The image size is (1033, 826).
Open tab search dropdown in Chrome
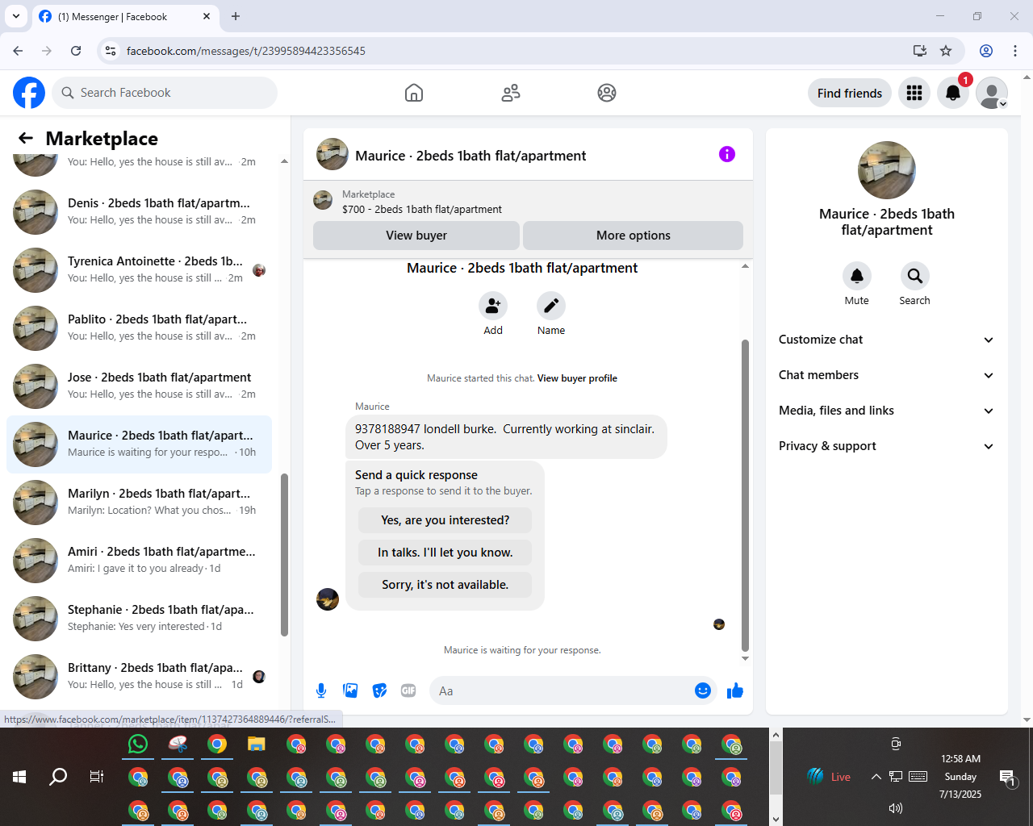point(16,16)
